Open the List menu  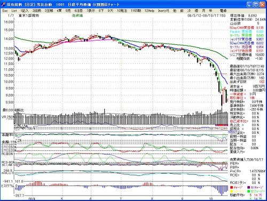pyautogui.click(x=14, y=11)
